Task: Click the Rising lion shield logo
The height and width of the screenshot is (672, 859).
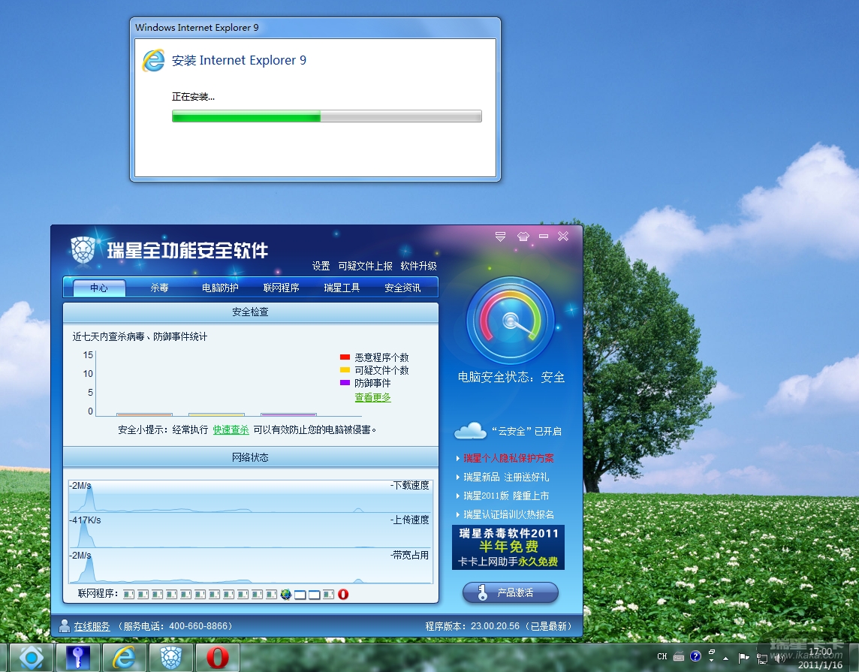Action: 83,250
